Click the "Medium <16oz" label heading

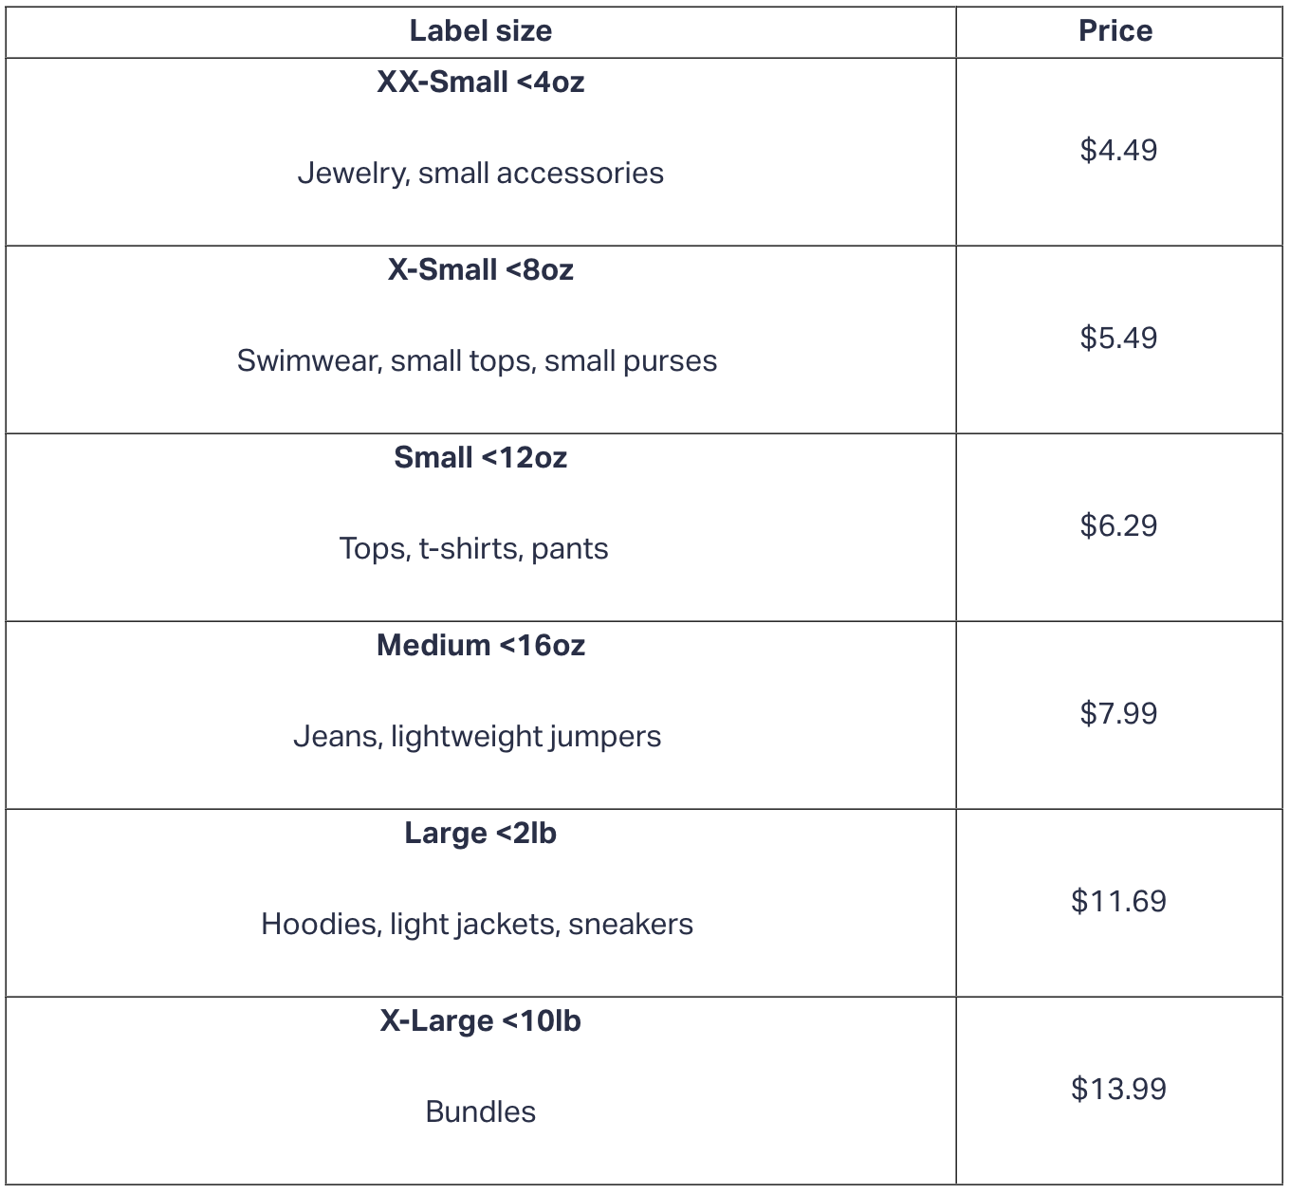[x=480, y=646]
